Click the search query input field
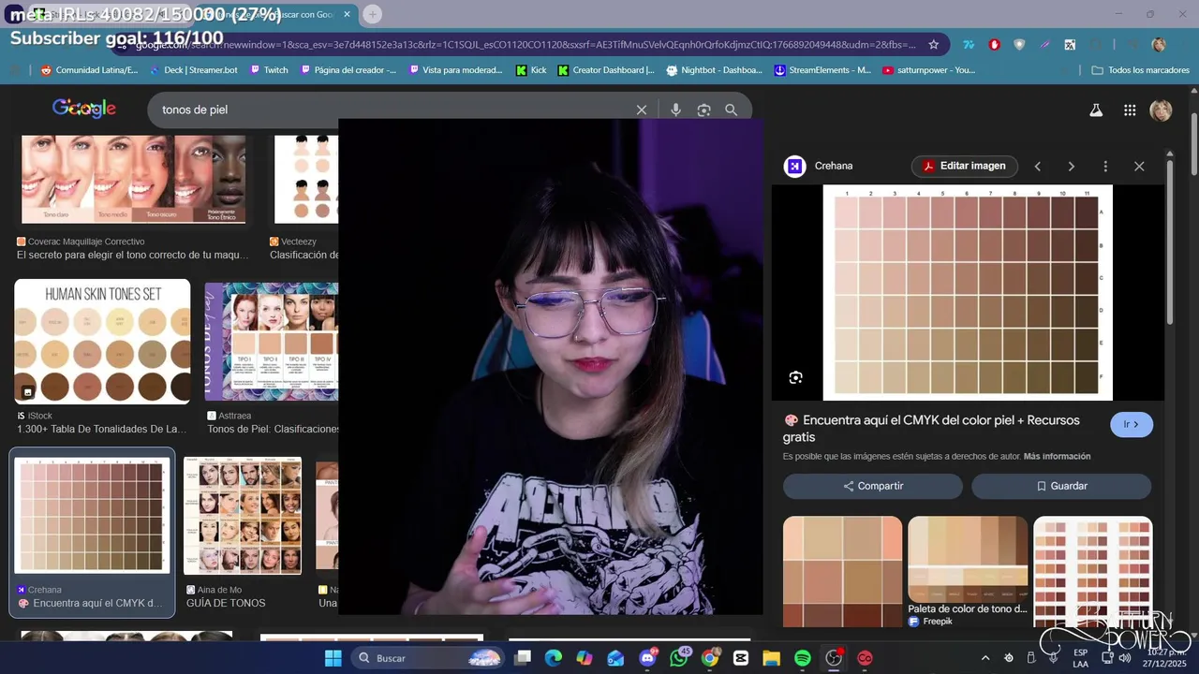The image size is (1199, 674). pos(393,110)
